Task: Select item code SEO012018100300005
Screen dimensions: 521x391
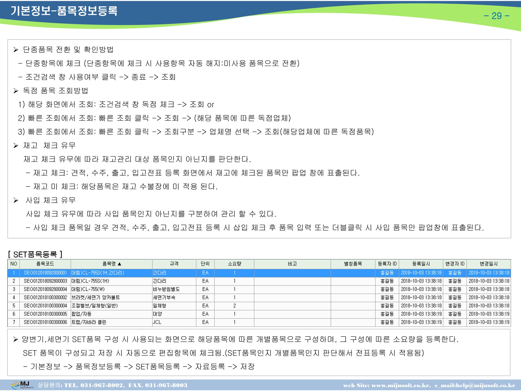Action: click(x=45, y=314)
